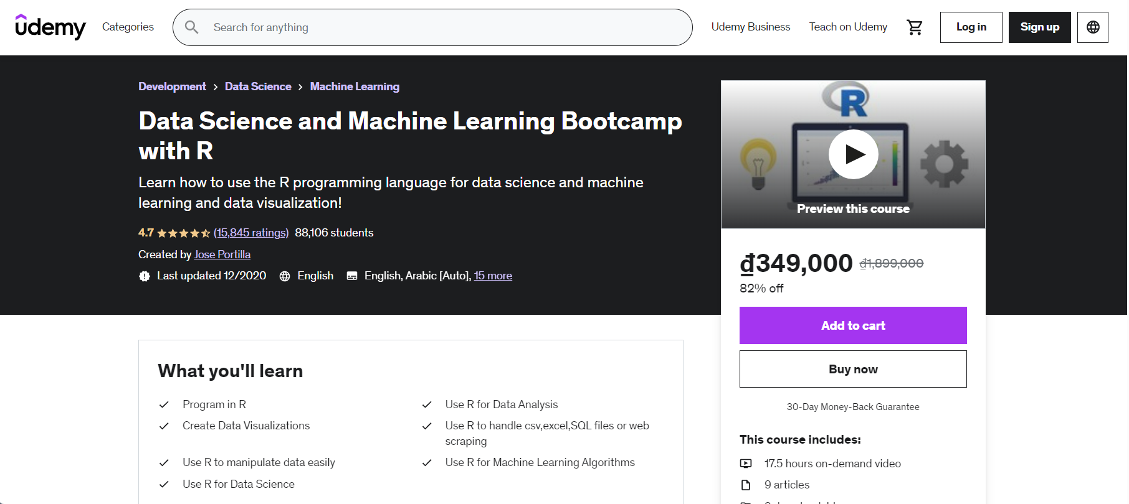Image resolution: width=1129 pixels, height=504 pixels.
Task: Open the Udemy home logo
Action: (x=50, y=27)
